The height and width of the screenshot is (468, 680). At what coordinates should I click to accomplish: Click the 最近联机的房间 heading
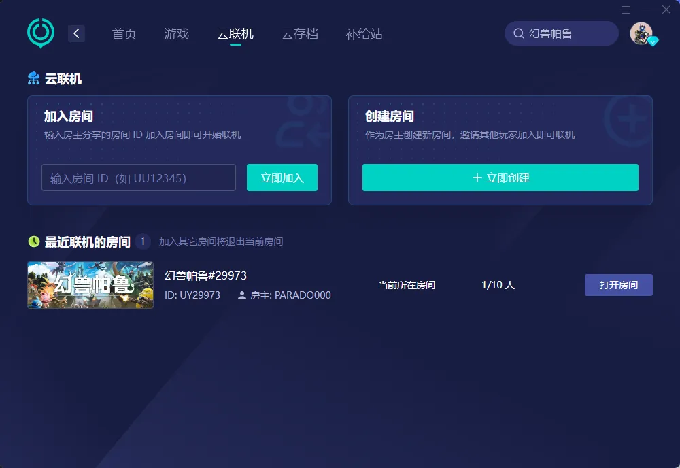[87, 242]
